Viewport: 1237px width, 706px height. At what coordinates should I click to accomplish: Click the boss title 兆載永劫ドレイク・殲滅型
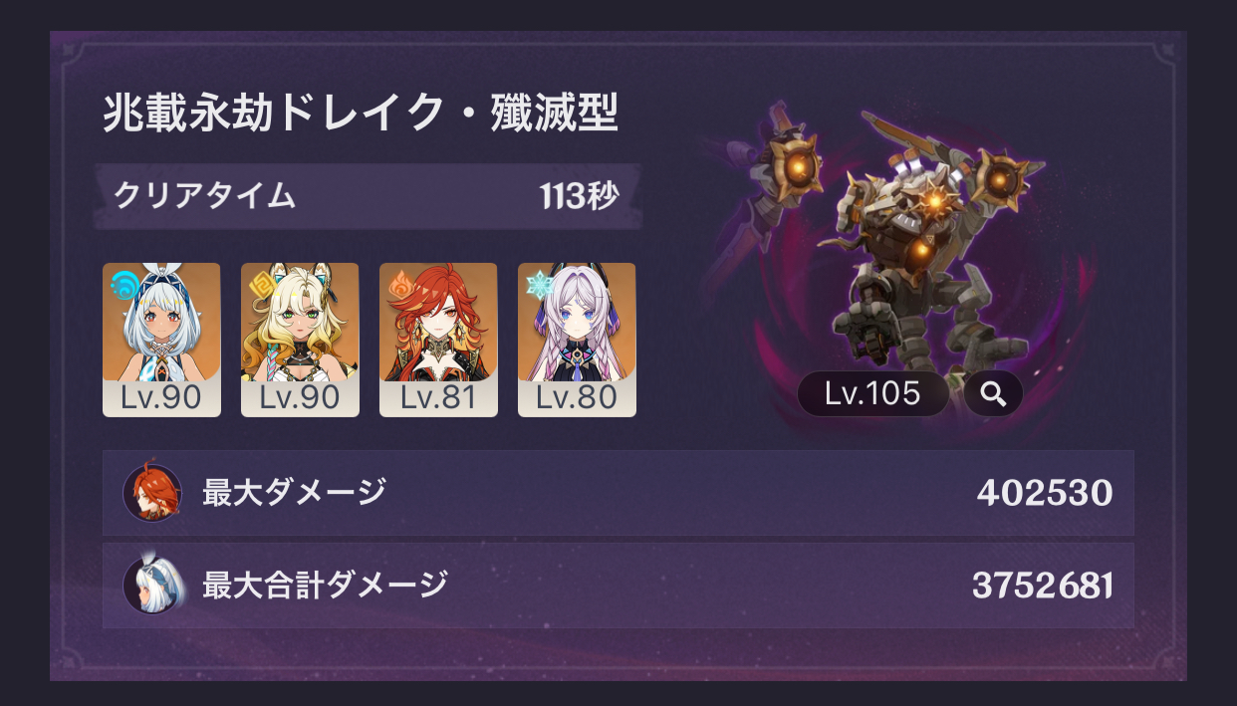[361, 115]
